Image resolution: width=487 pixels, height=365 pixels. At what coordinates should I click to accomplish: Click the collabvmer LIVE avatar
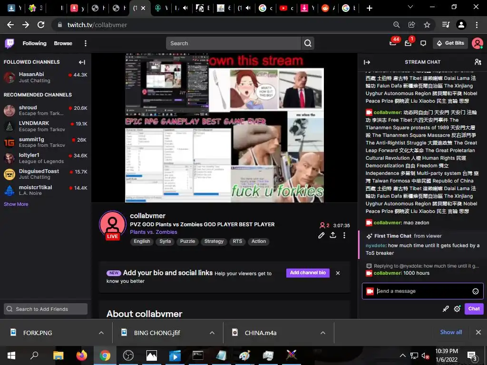pyautogui.click(x=112, y=225)
